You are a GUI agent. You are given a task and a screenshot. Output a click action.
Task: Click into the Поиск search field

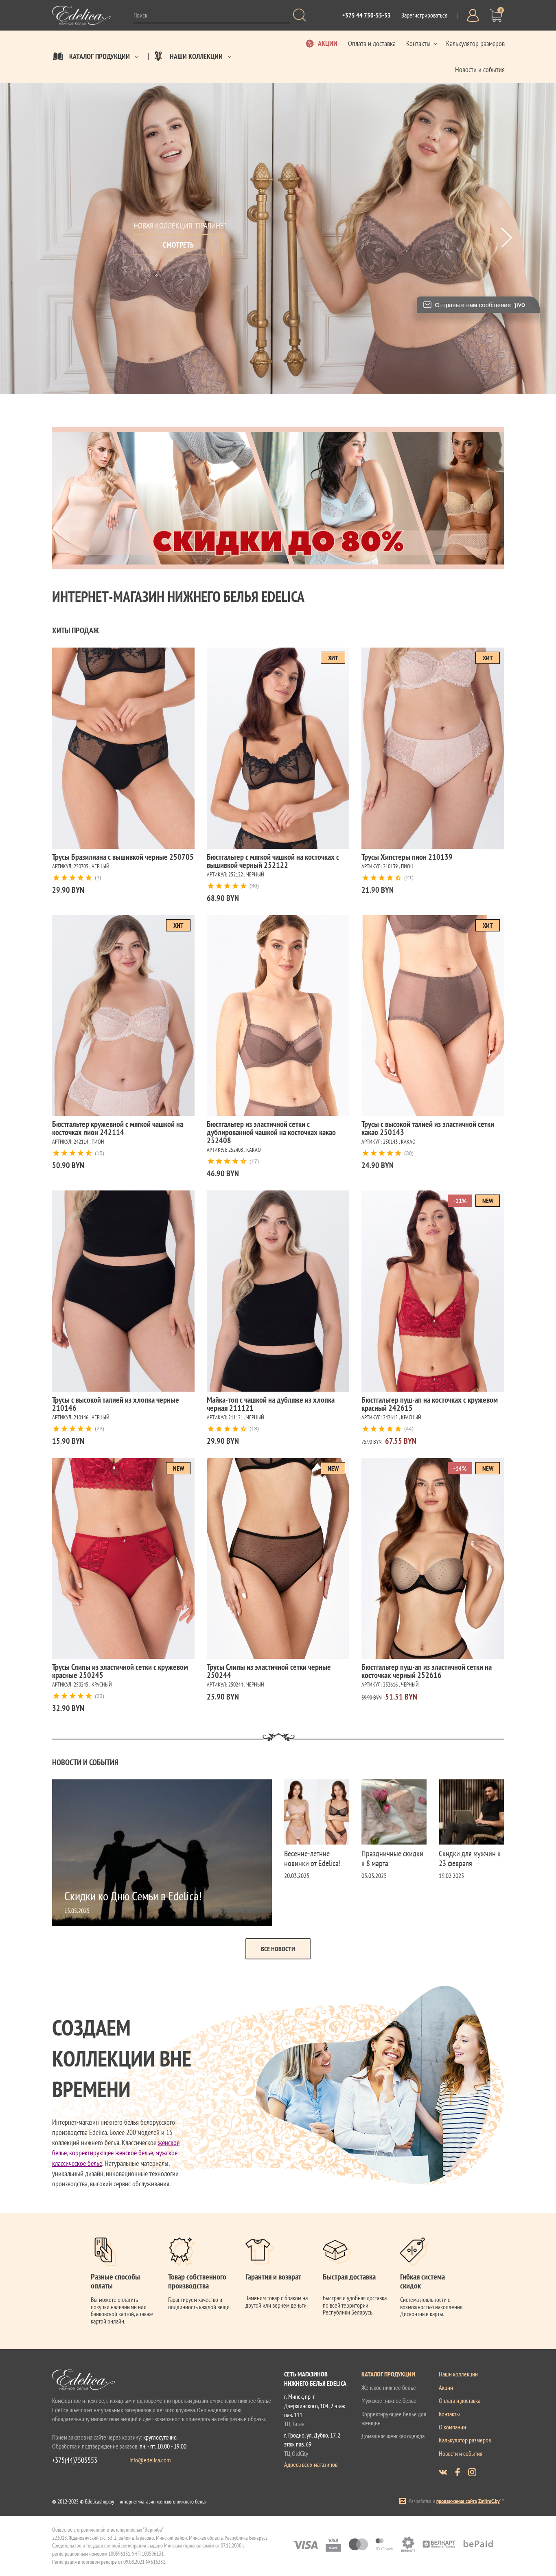[x=210, y=16]
